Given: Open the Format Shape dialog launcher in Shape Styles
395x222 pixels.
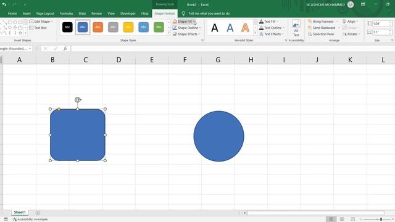Looking at the screenshot, I should (202, 40).
